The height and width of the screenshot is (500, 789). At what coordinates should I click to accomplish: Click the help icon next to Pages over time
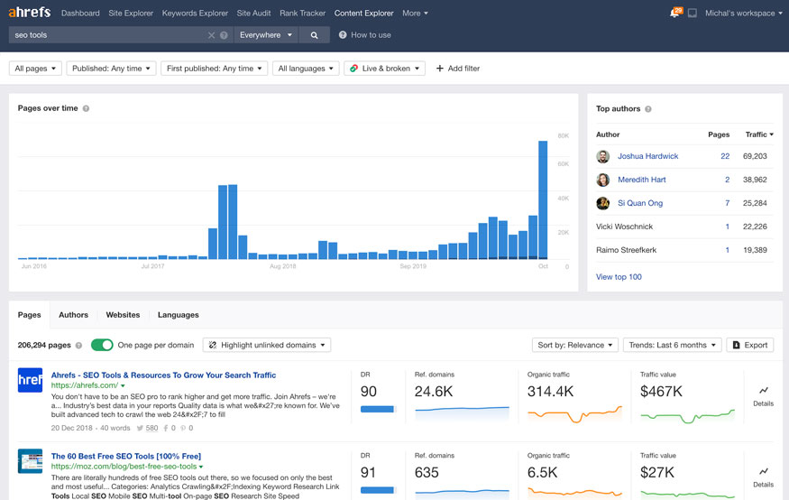coord(86,108)
